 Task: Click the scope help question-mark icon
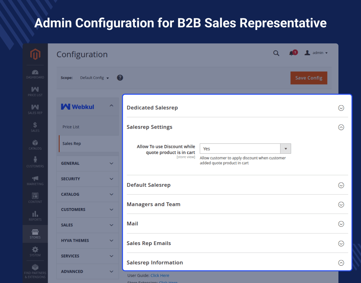(120, 78)
